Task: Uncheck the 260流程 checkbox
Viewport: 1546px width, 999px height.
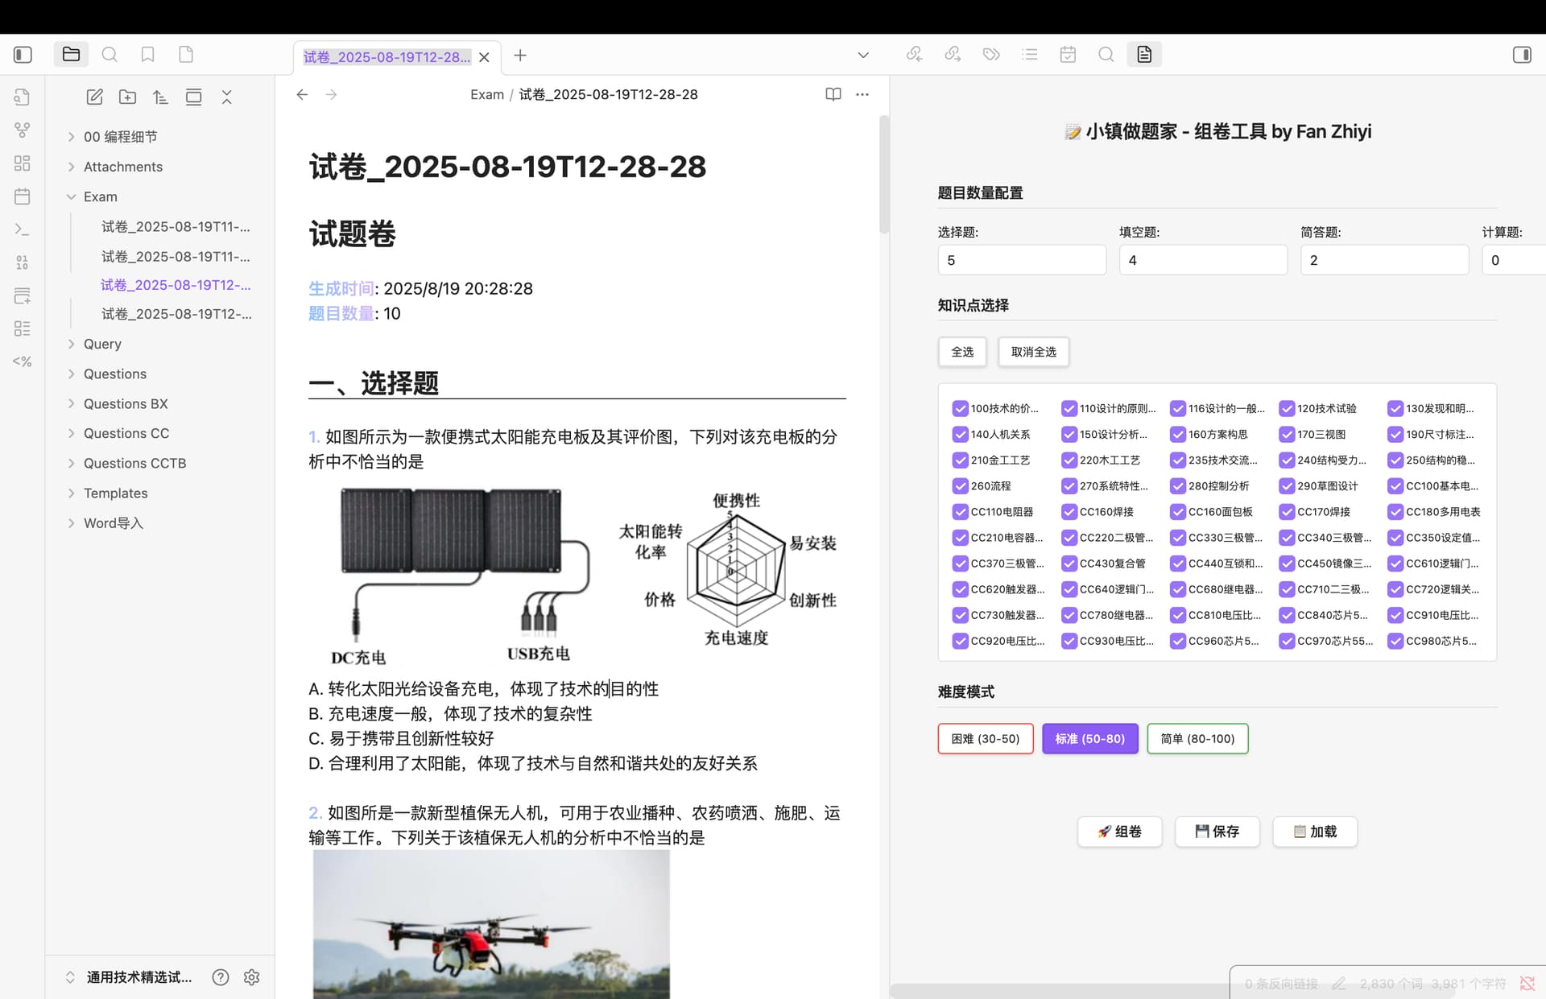Action: click(x=960, y=486)
